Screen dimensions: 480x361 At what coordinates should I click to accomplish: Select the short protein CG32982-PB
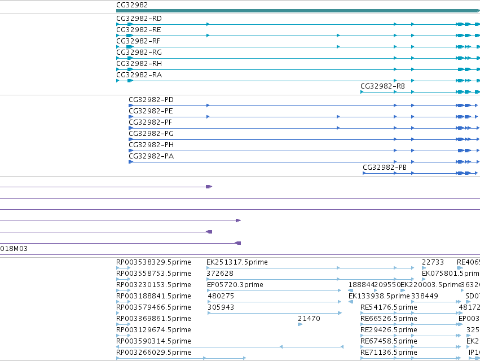pos(385,168)
